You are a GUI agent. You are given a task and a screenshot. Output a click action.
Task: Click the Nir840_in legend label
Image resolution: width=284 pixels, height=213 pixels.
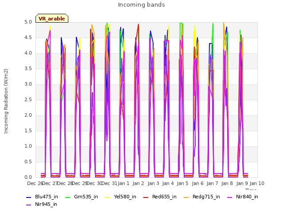tap(247, 197)
